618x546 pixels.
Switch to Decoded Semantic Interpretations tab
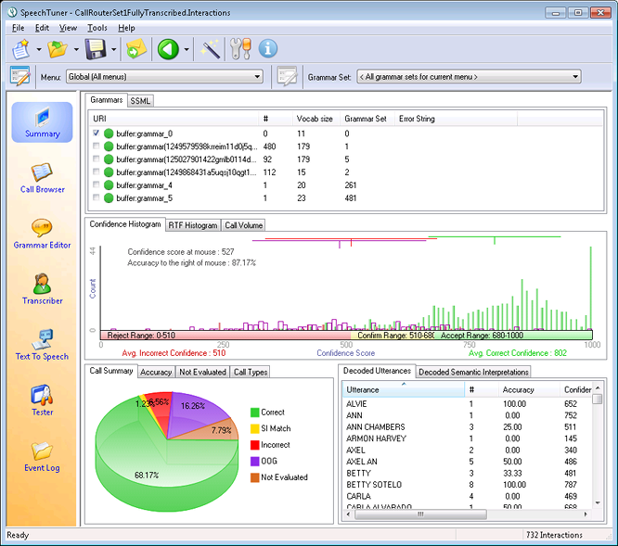[x=473, y=372]
